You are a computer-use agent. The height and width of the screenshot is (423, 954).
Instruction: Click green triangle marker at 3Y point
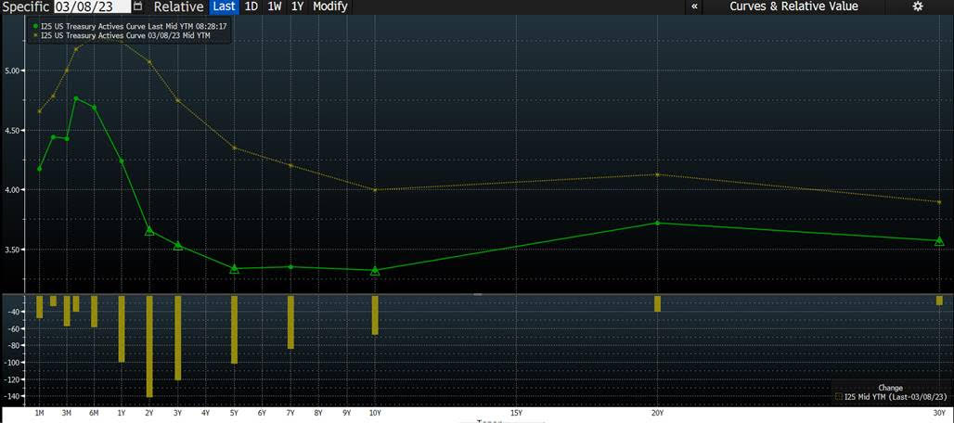[x=177, y=246]
